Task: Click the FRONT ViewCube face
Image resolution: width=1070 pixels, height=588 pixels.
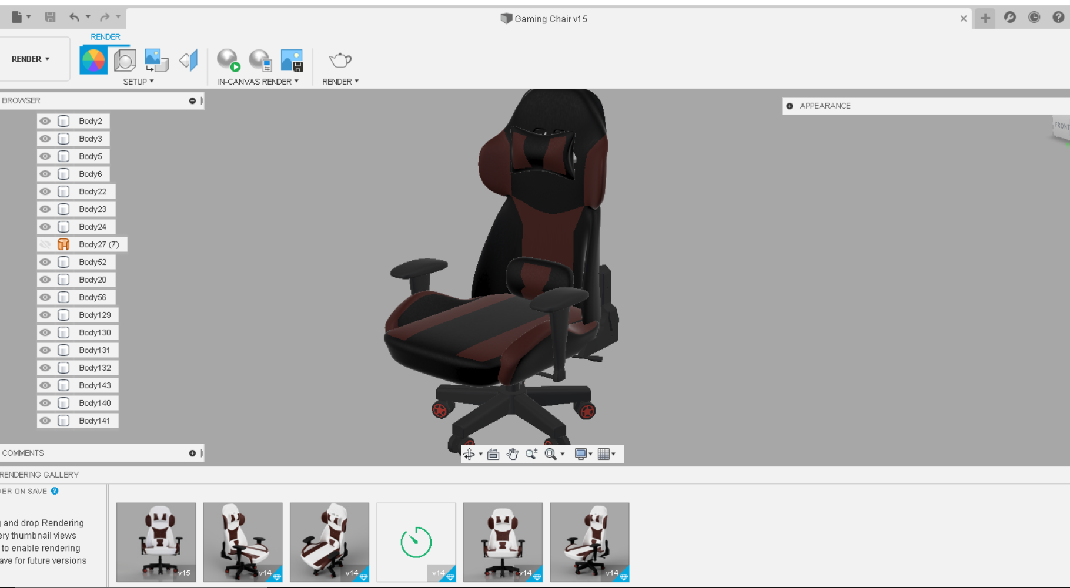Action: pyautogui.click(x=1061, y=126)
